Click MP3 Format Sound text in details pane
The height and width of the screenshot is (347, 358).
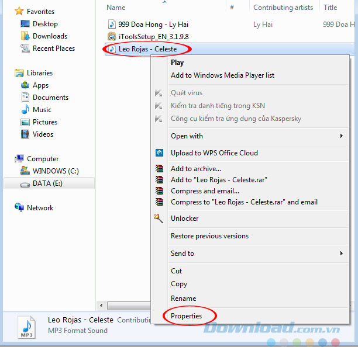(x=78, y=331)
